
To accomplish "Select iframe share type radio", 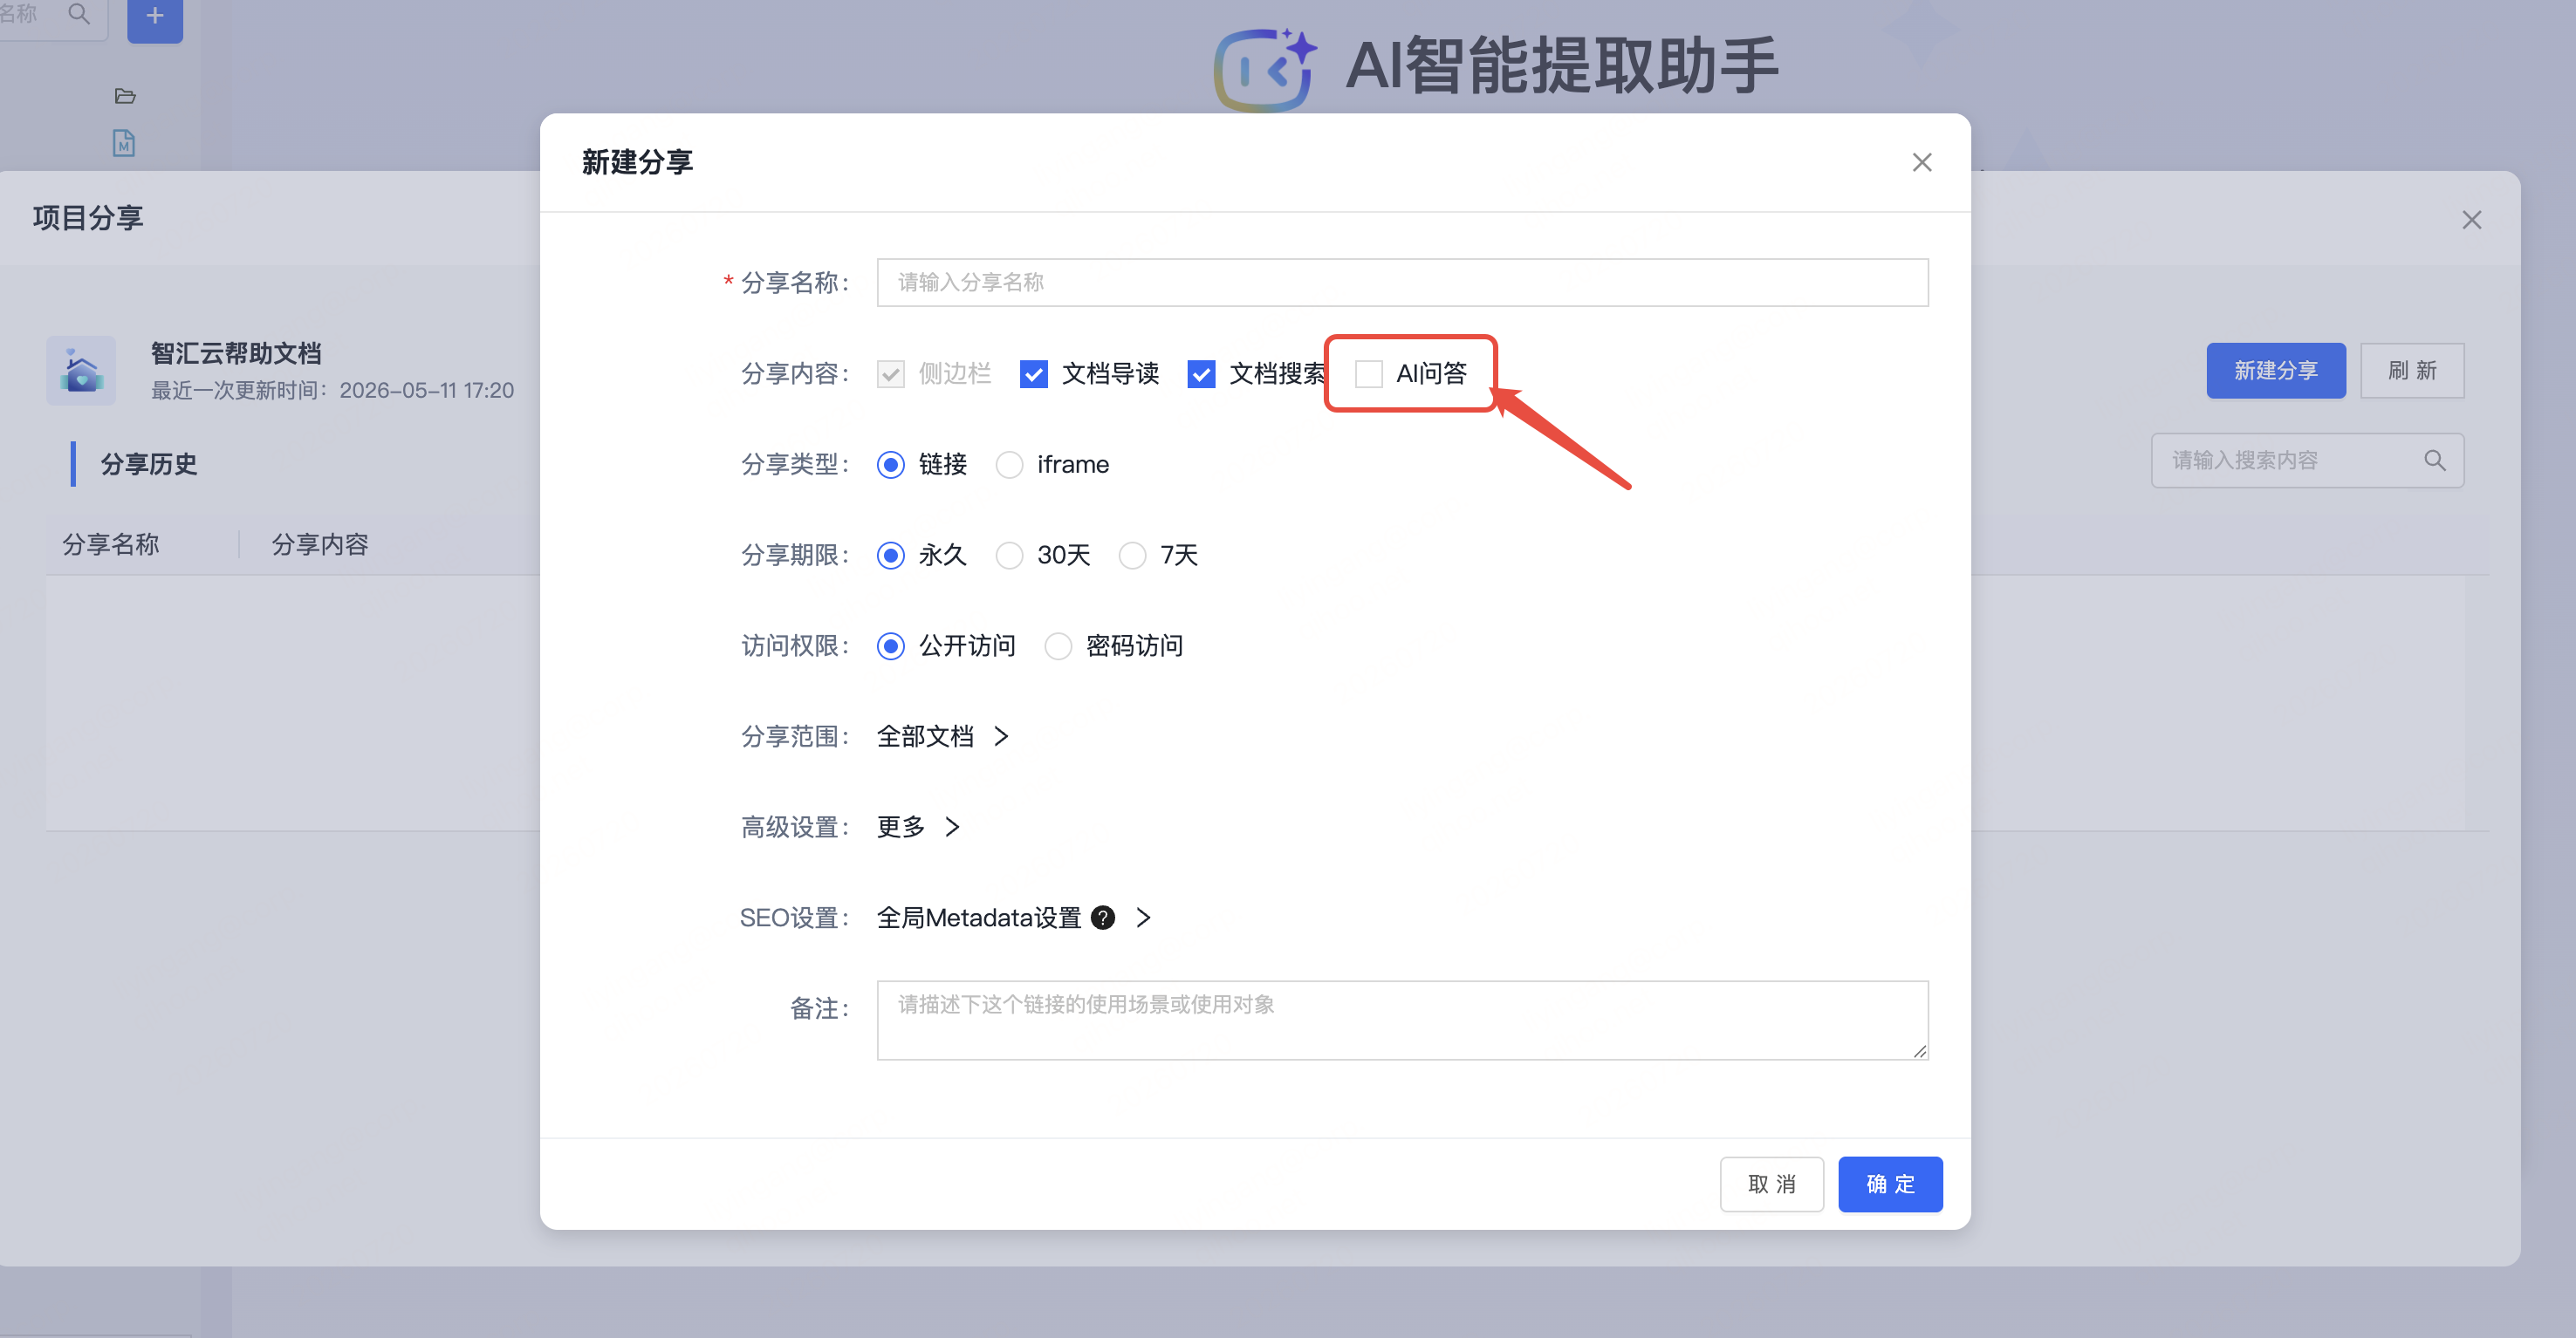I will coord(1009,465).
